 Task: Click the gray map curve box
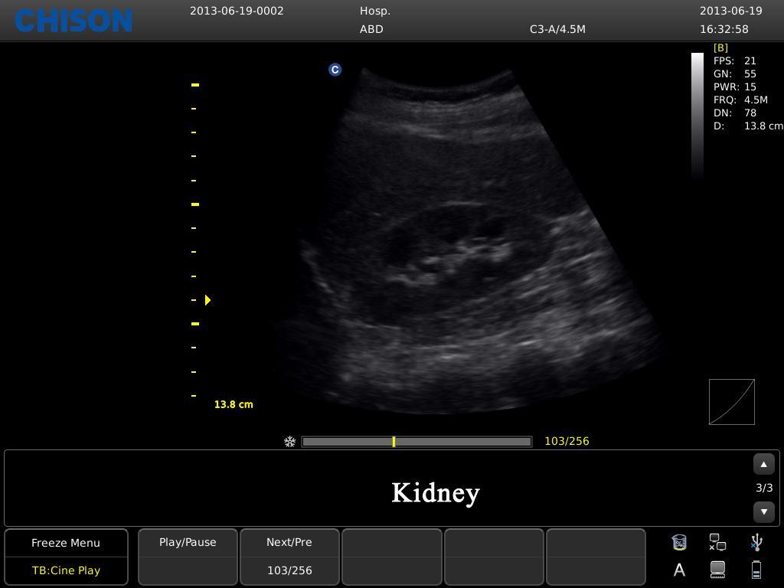pos(731,402)
